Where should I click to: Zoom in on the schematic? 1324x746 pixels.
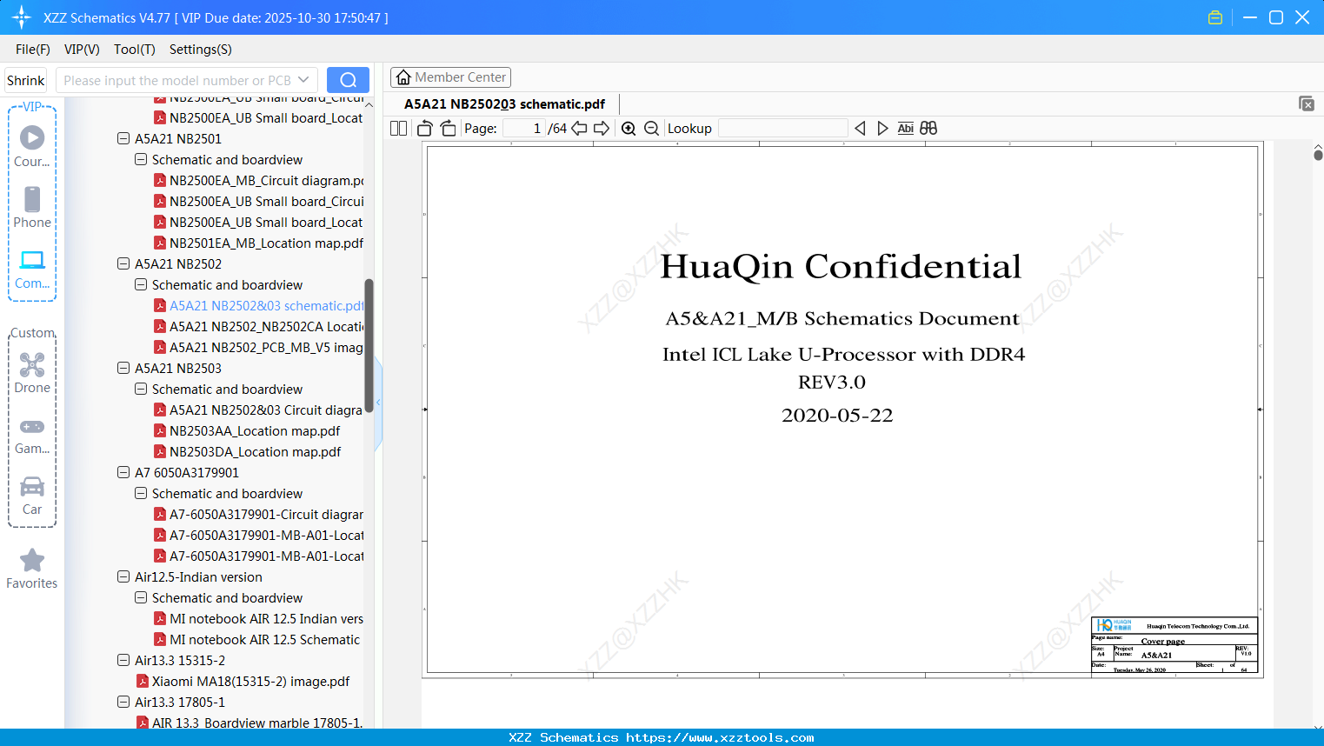coord(629,129)
